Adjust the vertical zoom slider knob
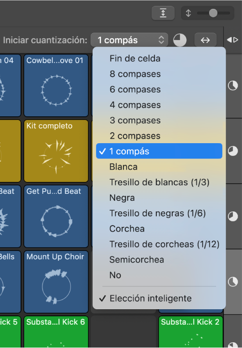The width and height of the screenshot is (242, 348). 213,13
